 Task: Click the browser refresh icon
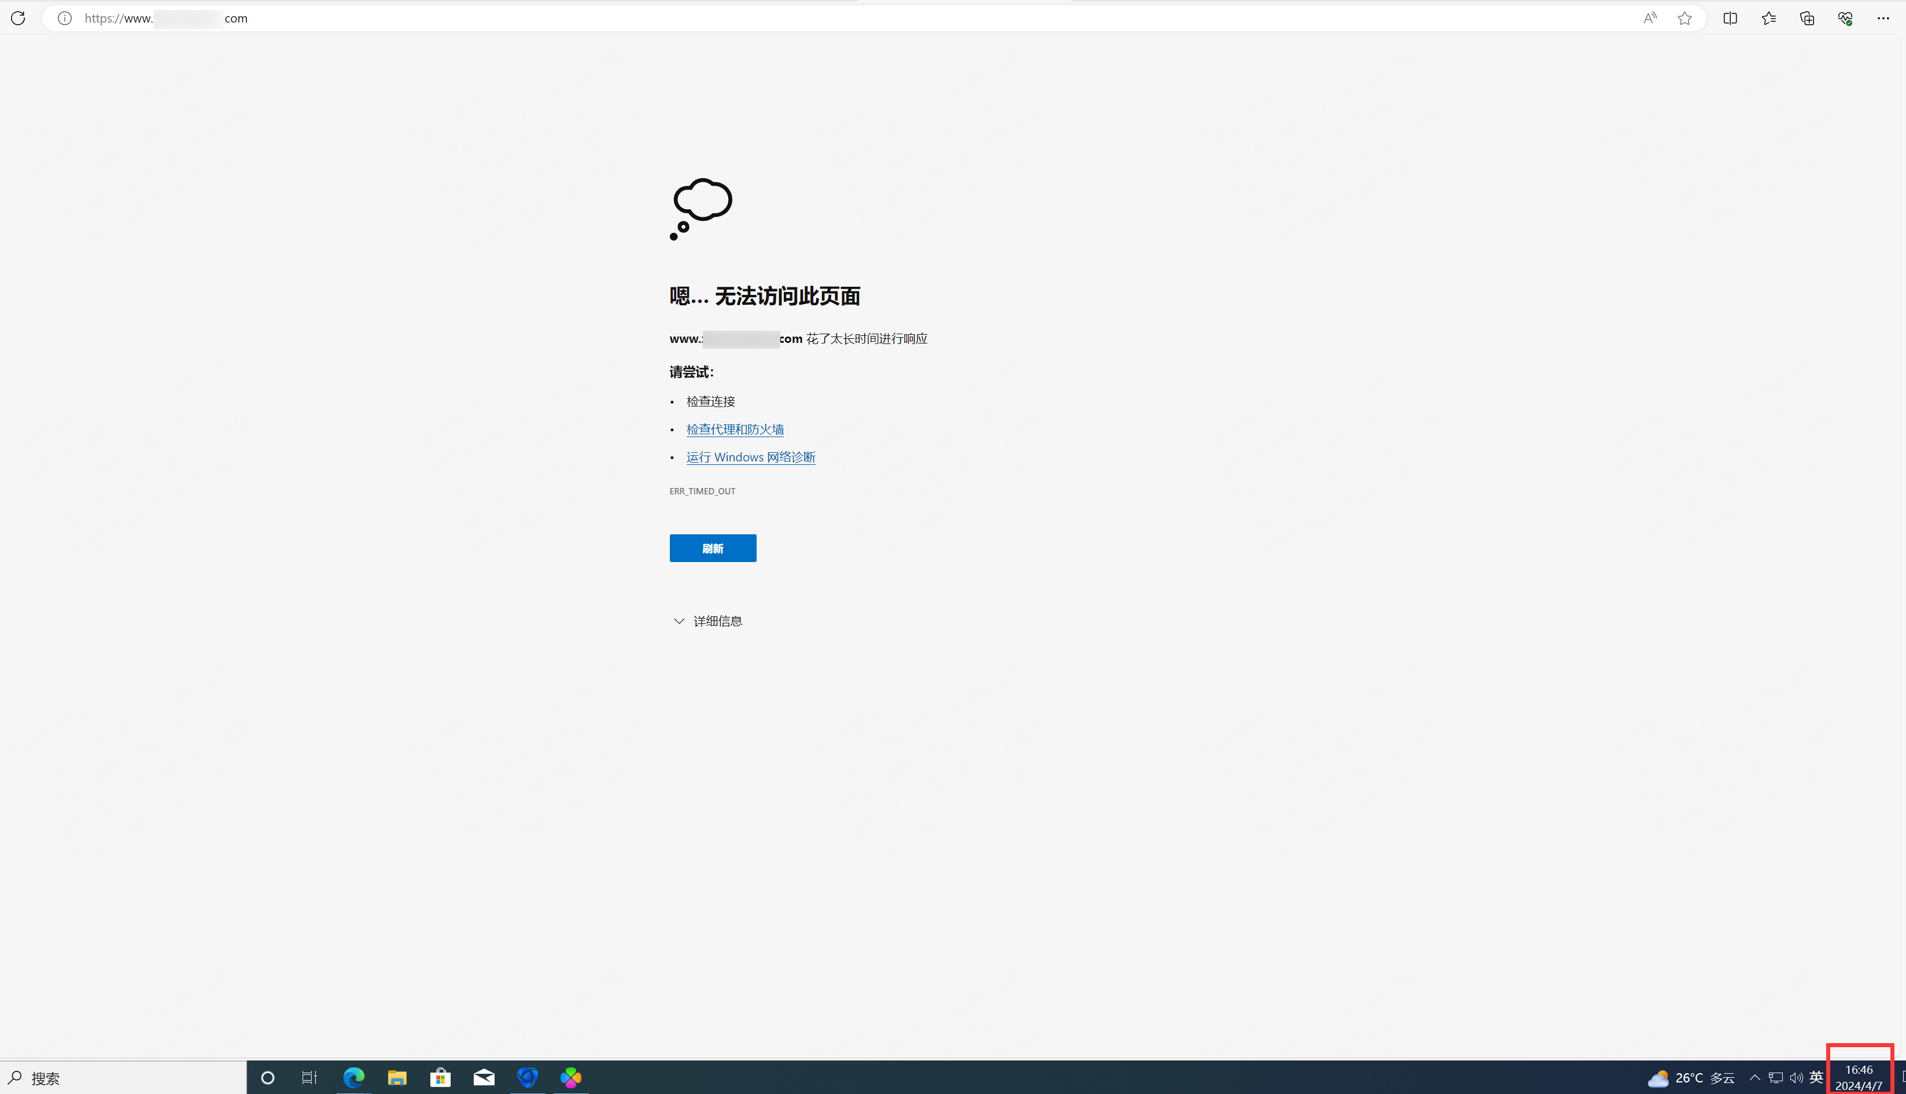pyautogui.click(x=18, y=18)
